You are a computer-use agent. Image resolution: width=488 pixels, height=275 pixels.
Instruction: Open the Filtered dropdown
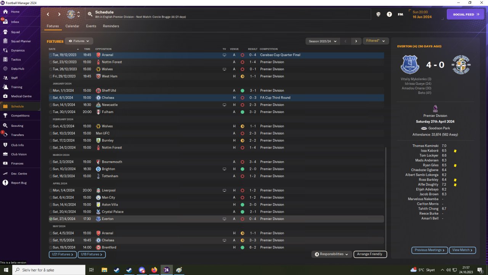(x=376, y=41)
